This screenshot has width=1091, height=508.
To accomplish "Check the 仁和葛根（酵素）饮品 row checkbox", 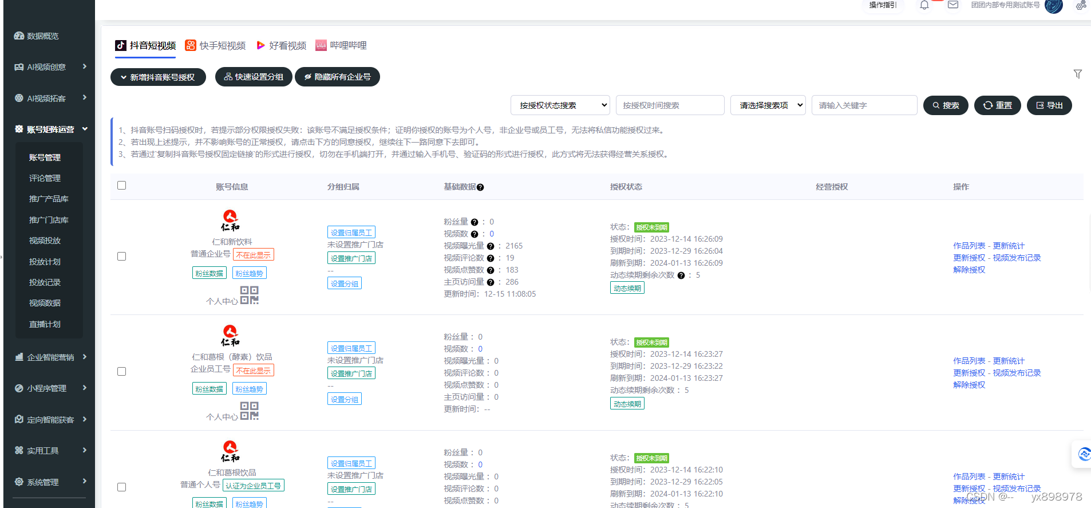I will tap(121, 371).
